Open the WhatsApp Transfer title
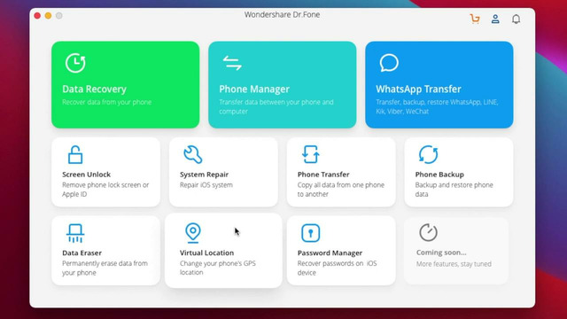This screenshot has height=319, width=567. (418, 89)
